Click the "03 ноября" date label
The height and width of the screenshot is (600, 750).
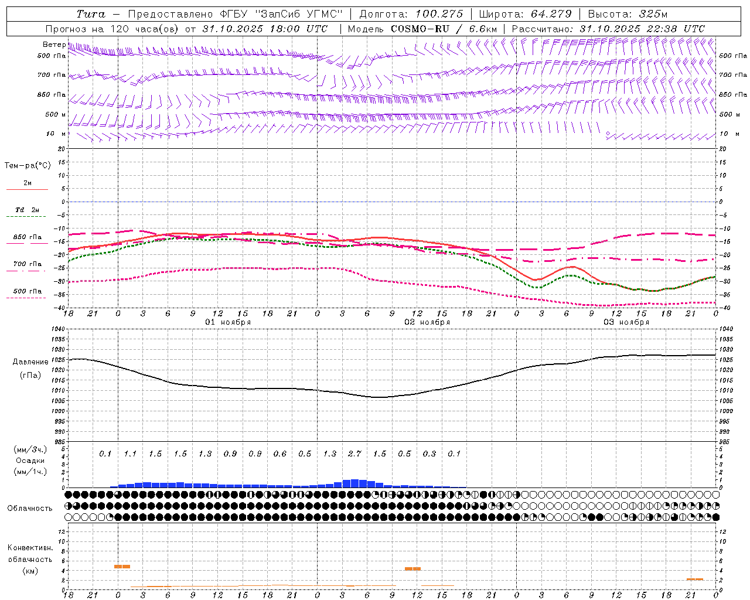[x=626, y=322]
